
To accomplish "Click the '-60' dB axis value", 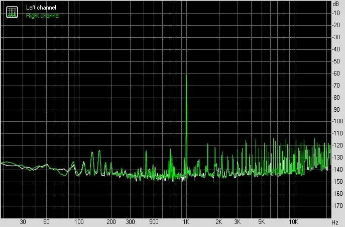I will tap(336, 73).
